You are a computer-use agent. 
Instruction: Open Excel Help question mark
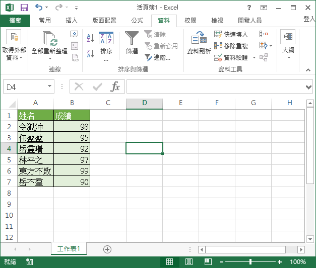[x=249, y=8]
